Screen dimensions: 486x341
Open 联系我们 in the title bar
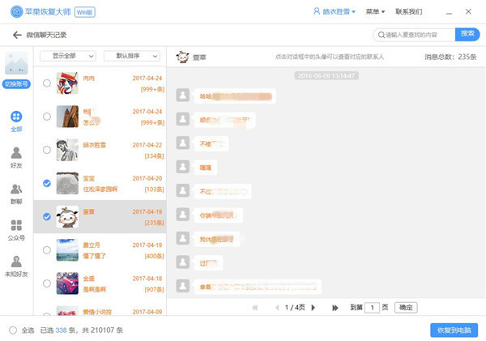tap(408, 11)
